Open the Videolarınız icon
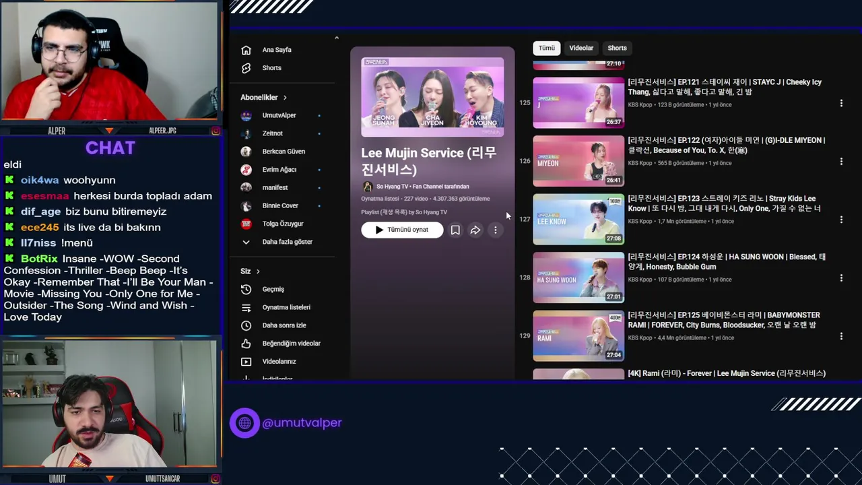Screen dimensions: 862x485 pos(246,362)
